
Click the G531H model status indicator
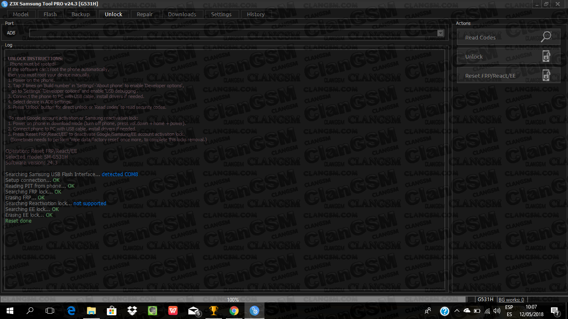(486, 299)
